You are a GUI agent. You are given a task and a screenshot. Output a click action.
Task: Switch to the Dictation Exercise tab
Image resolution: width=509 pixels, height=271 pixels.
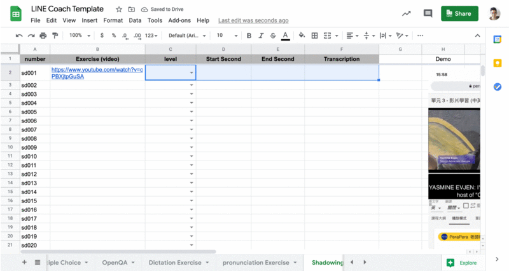click(x=175, y=263)
